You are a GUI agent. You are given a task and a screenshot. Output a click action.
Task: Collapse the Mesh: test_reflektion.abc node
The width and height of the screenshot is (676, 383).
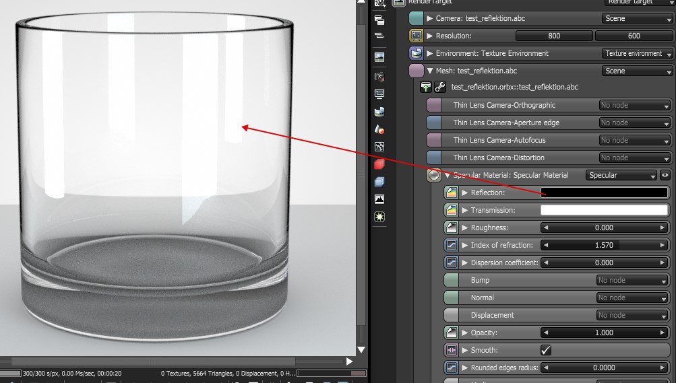430,71
